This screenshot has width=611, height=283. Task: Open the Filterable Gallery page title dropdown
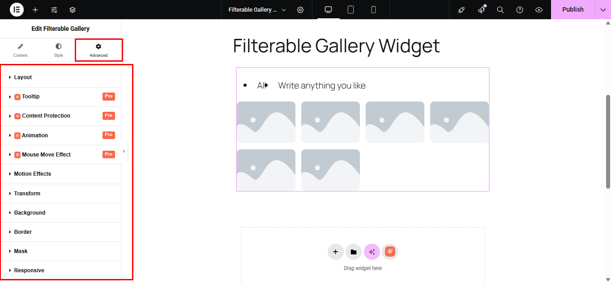[257, 9]
